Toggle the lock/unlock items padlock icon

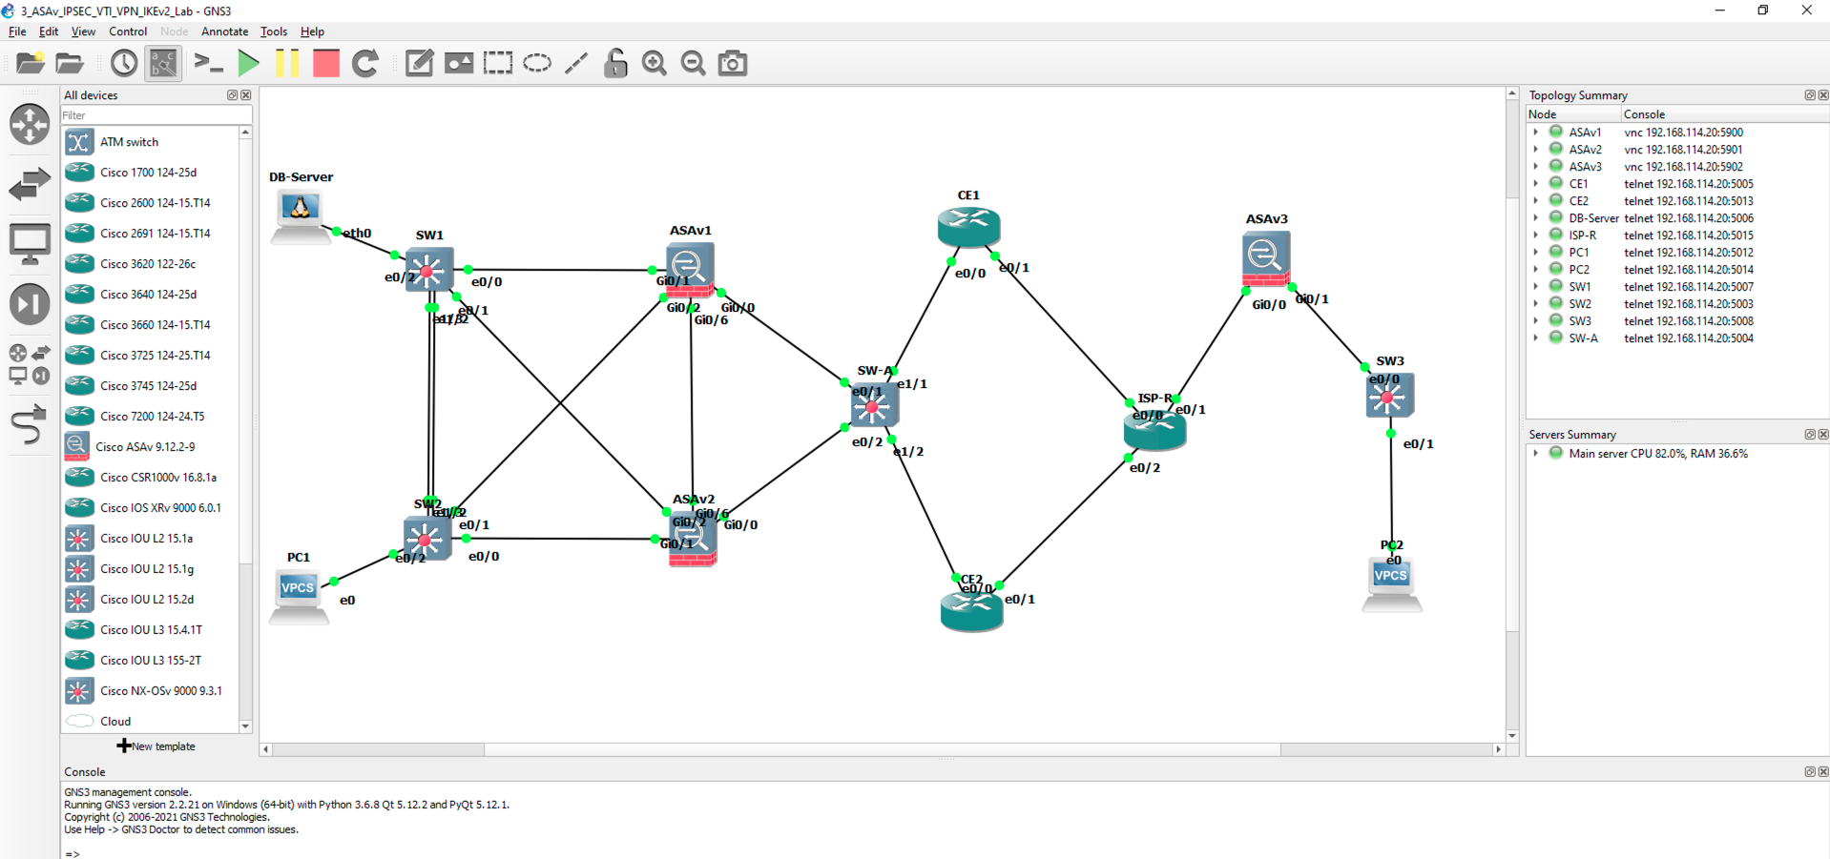tap(615, 63)
